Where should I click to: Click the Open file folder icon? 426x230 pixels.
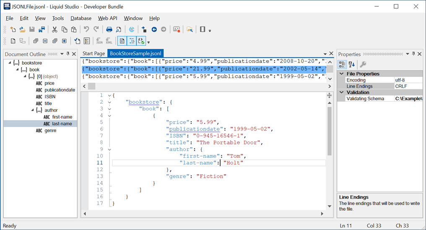22,29
